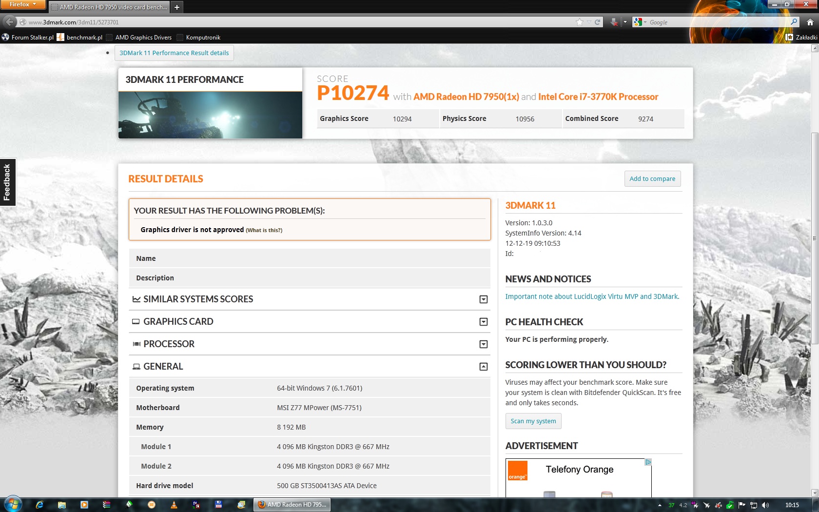Reload the page with the refresh icon
The image size is (819, 512).
point(597,22)
